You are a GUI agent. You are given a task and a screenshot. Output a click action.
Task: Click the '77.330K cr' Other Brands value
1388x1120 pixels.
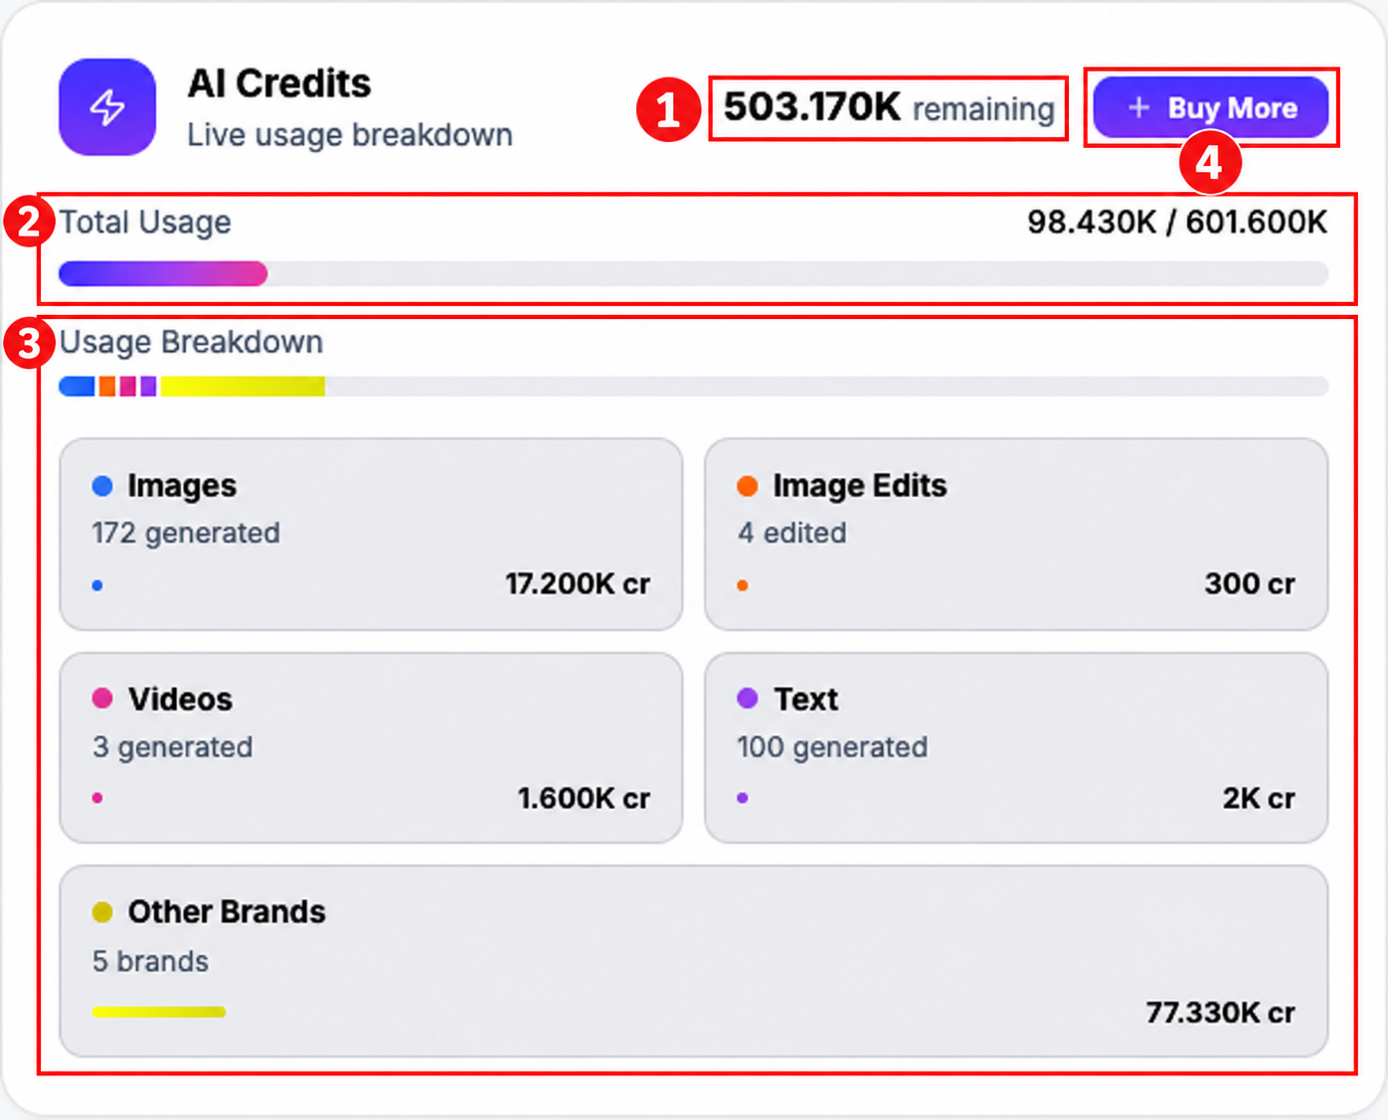pos(1220,1013)
